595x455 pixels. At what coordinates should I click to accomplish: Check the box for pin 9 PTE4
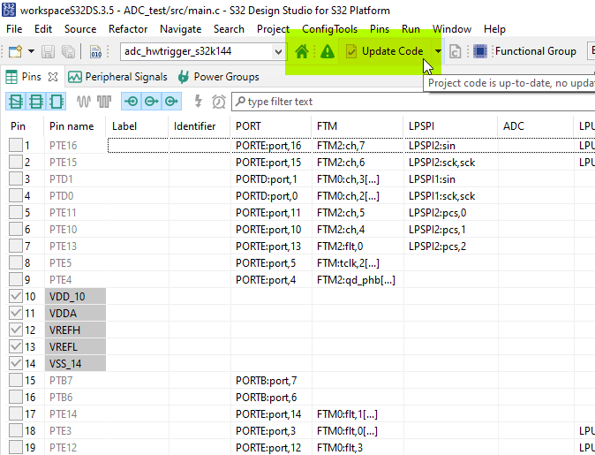[x=16, y=279]
